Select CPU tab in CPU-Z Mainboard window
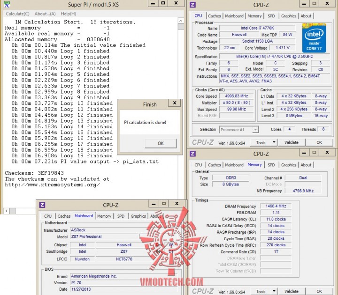 pyautogui.click(x=48, y=216)
